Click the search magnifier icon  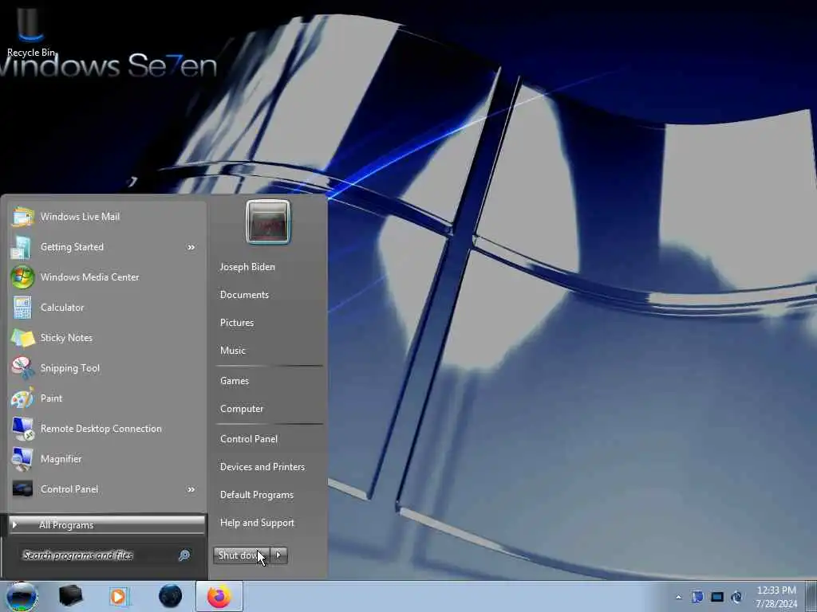(184, 555)
